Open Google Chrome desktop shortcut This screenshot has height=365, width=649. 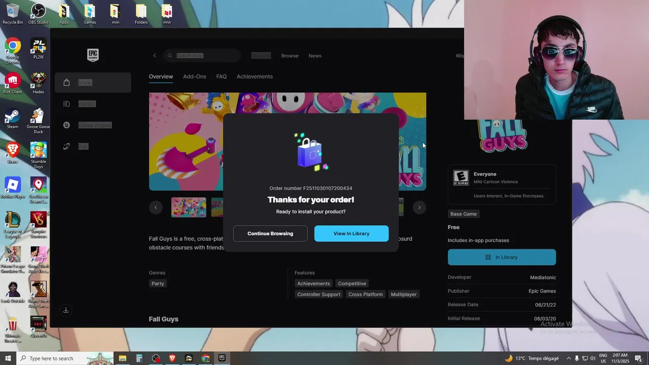[x=13, y=51]
